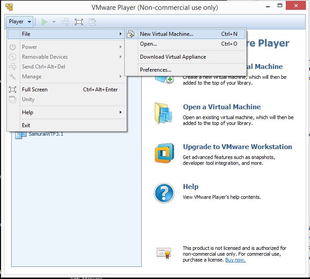Viewport: 310px width, 279px height.
Task: Open the Player dropdown menu
Action: [19, 21]
